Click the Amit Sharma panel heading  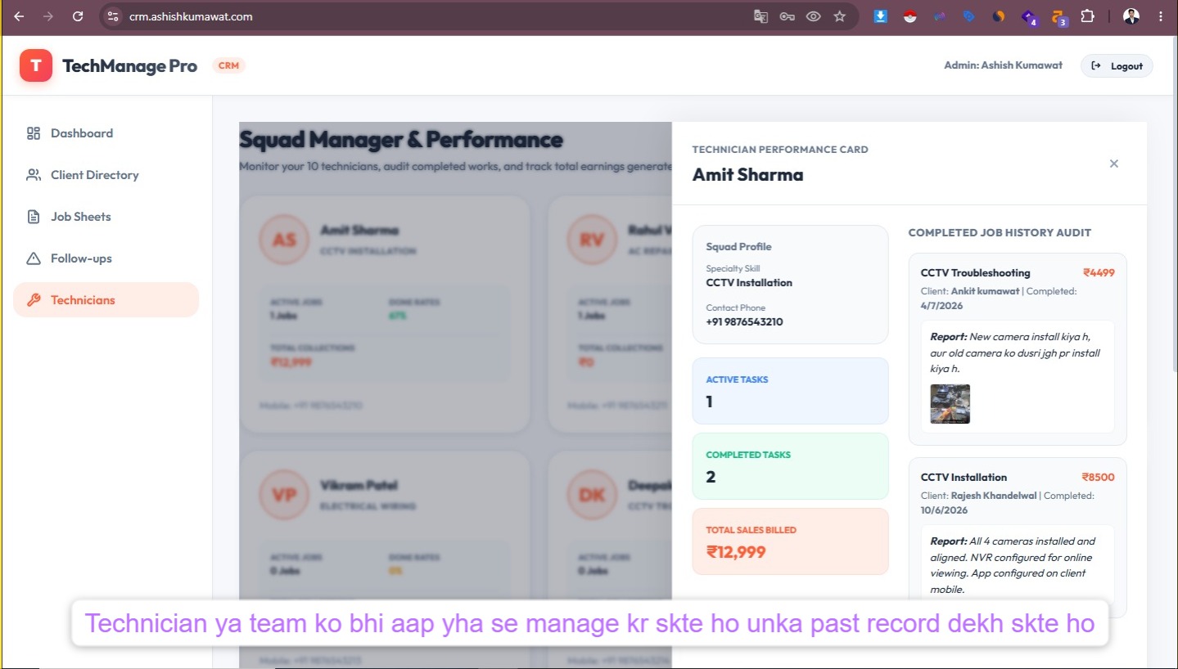tap(747, 174)
